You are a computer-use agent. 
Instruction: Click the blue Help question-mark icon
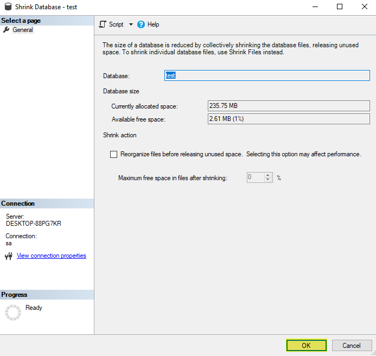pyautogui.click(x=141, y=24)
